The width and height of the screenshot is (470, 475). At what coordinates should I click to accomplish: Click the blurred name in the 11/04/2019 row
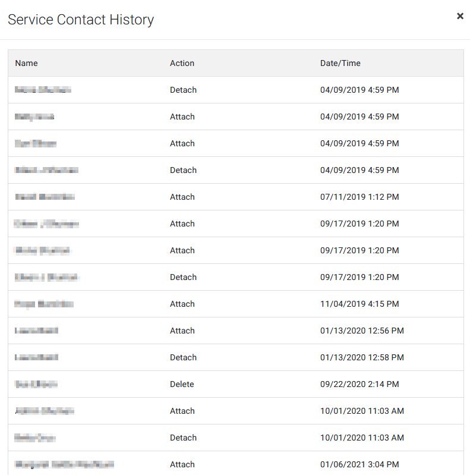(44, 304)
